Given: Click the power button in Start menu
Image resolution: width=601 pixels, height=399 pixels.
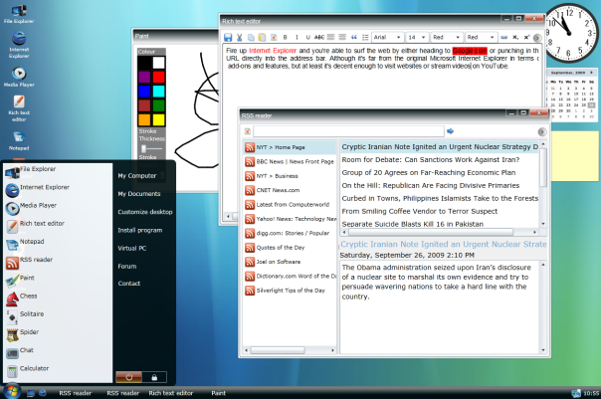Looking at the screenshot, I should 128,376.
